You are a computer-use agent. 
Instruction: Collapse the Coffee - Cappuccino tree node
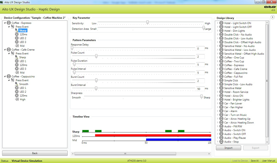pos(5,76)
